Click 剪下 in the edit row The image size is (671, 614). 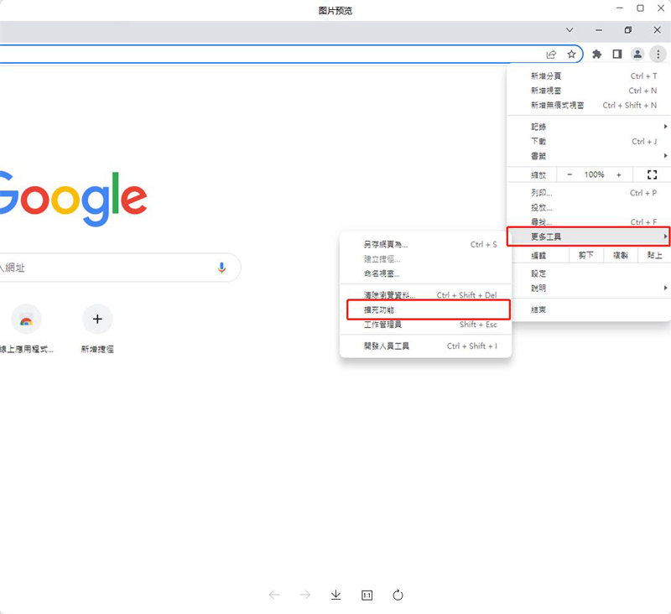[x=586, y=256]
